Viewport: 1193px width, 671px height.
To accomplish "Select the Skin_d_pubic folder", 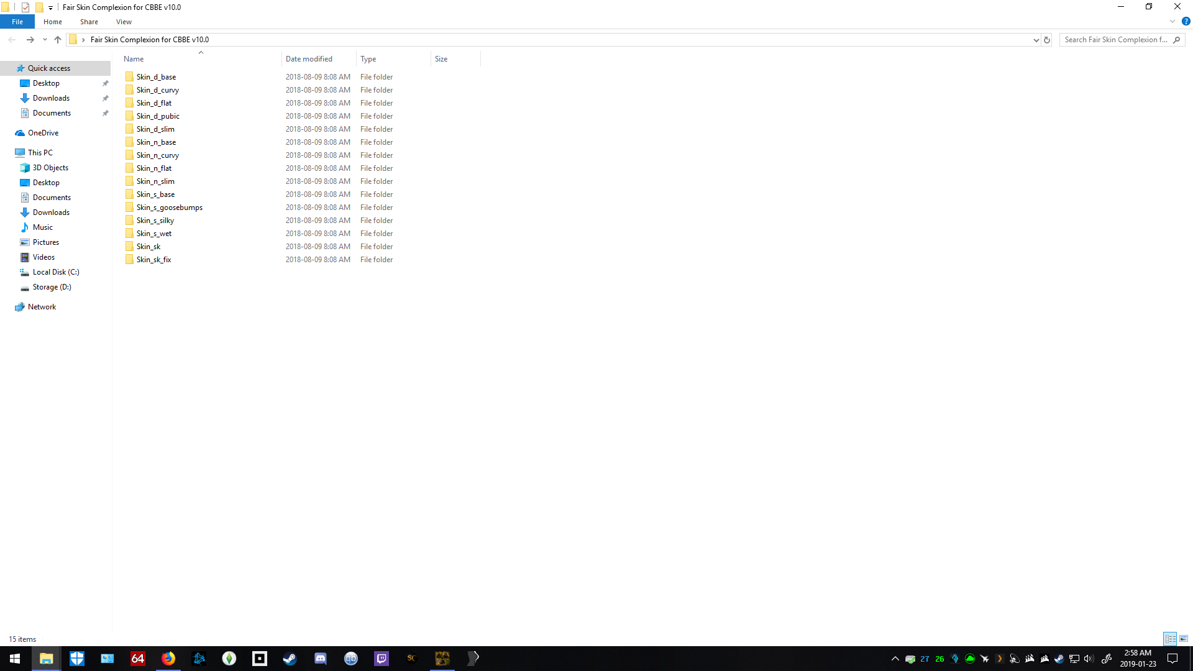I will tap(158, 116).
